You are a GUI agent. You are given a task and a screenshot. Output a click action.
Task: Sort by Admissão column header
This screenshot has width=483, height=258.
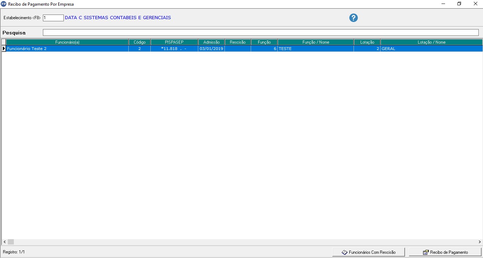211,42
